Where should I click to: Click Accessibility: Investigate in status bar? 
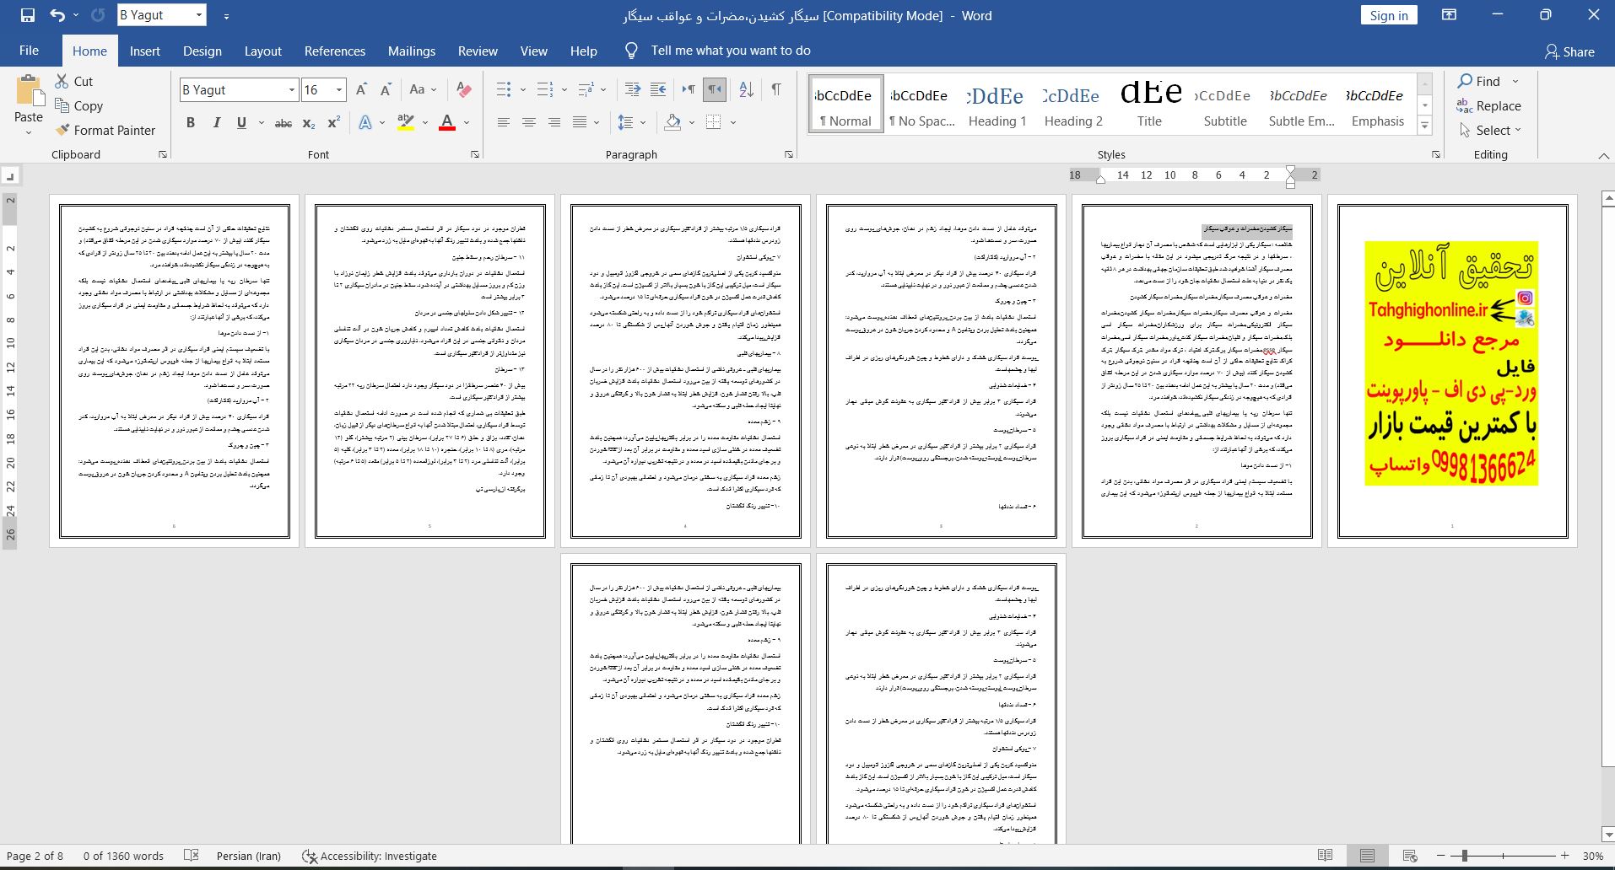tap(370, 856)
